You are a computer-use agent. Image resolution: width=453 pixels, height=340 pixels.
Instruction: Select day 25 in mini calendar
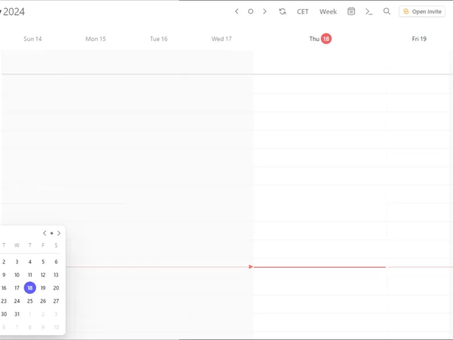point(30,301)
